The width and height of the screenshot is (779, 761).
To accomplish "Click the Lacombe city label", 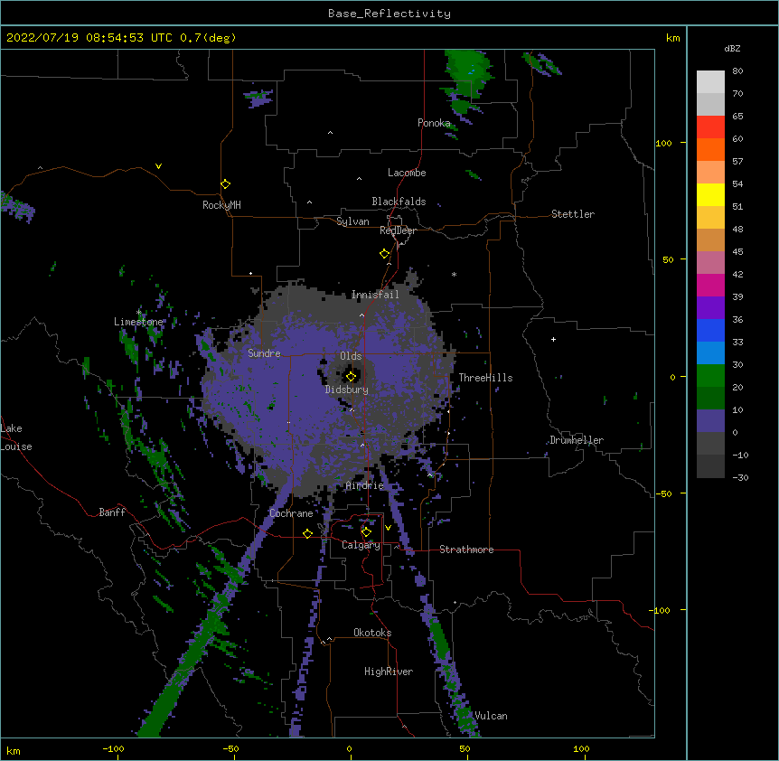I will [407, 173].
